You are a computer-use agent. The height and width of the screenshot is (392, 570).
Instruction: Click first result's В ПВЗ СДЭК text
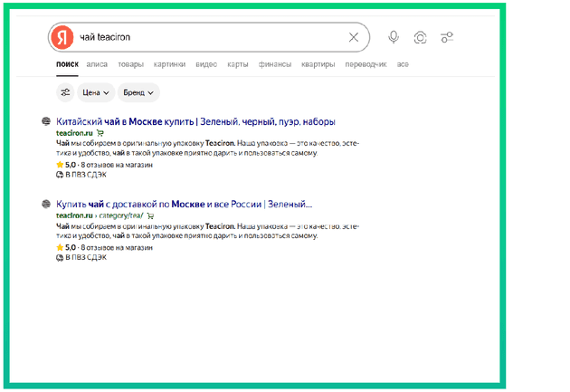[86, 175]
